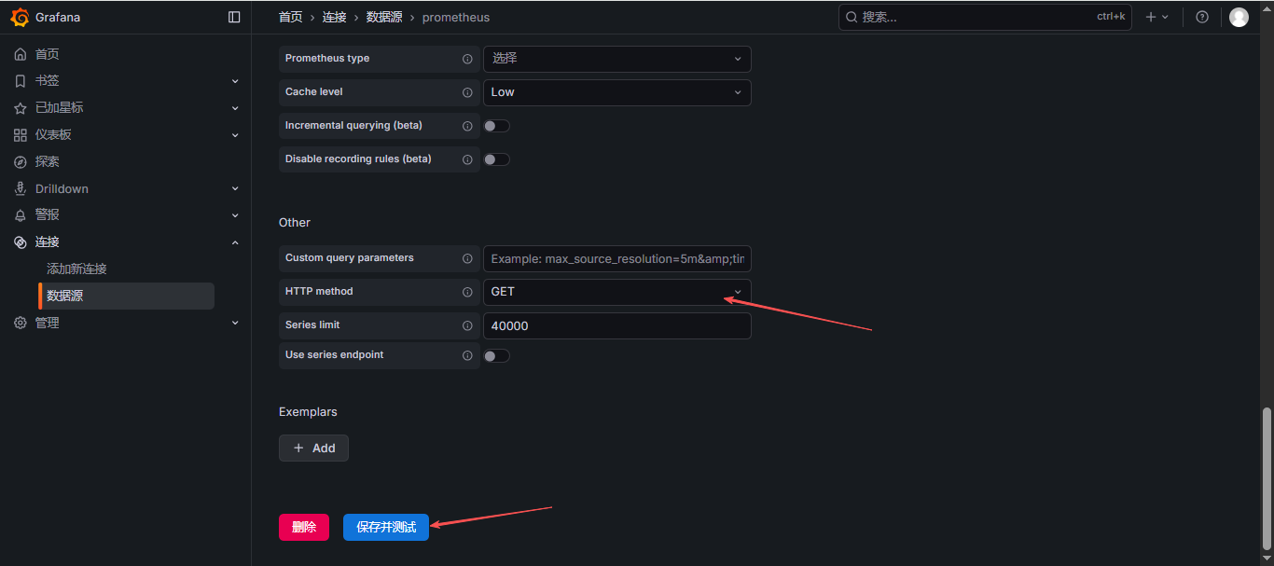Go to 首页 breadcrumb link
This screenshot has width=1274, height=566.
[291, 17]
